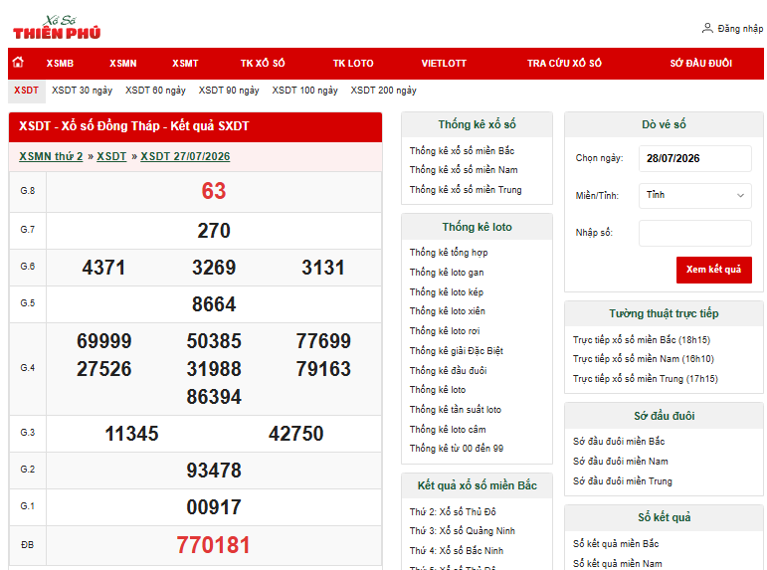Click the G.4 number 86394
Image resolution: width=767 pixels, height=570 pixels.
(x=214, y=397)
